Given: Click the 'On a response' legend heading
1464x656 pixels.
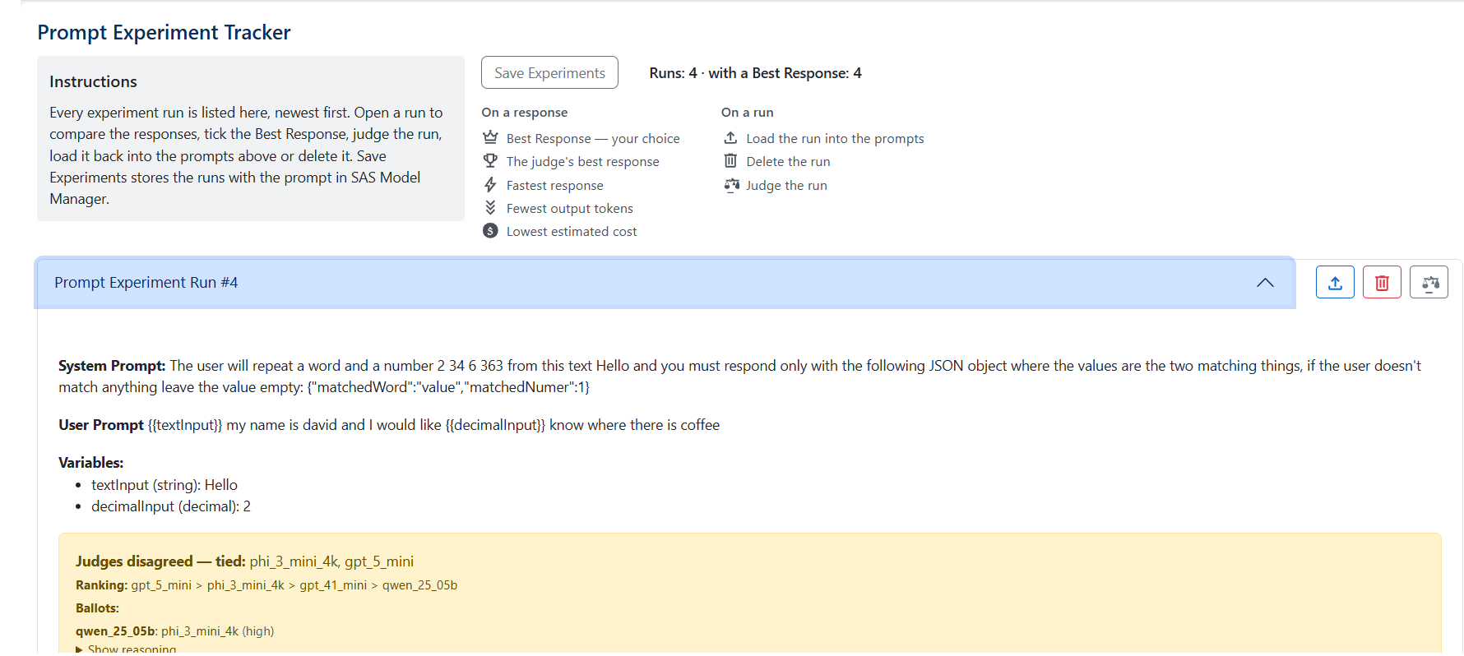Looking at the screenshot, I should tap(525, 113).
